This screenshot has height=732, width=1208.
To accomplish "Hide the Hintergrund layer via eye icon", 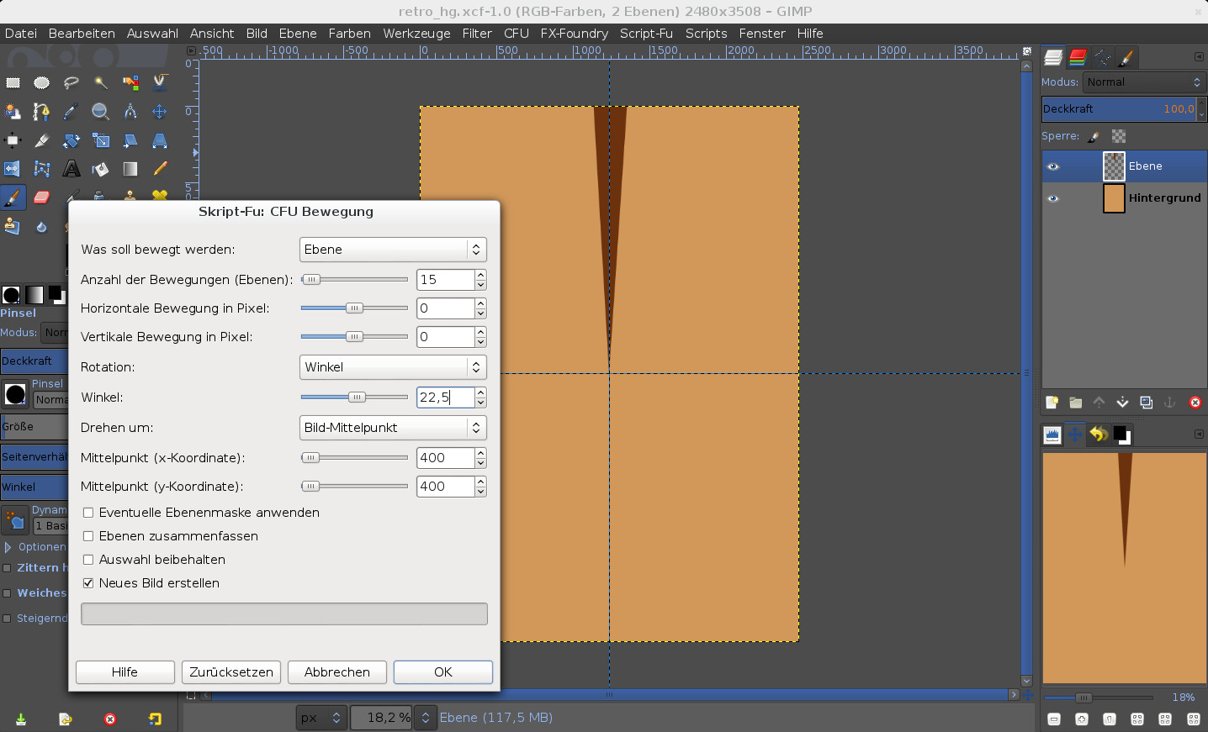I will [1052, 198].
